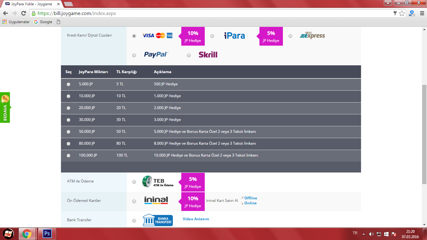Viewport: 427px width, 240px height.
Task: Click the Banka Transferi logo
Action: coord(158,220)
